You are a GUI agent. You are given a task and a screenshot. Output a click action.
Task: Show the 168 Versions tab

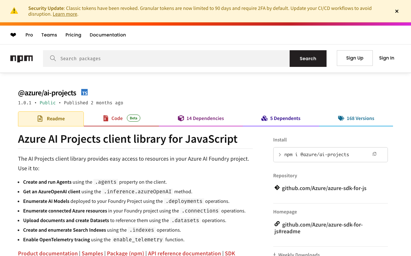[356, 118]
